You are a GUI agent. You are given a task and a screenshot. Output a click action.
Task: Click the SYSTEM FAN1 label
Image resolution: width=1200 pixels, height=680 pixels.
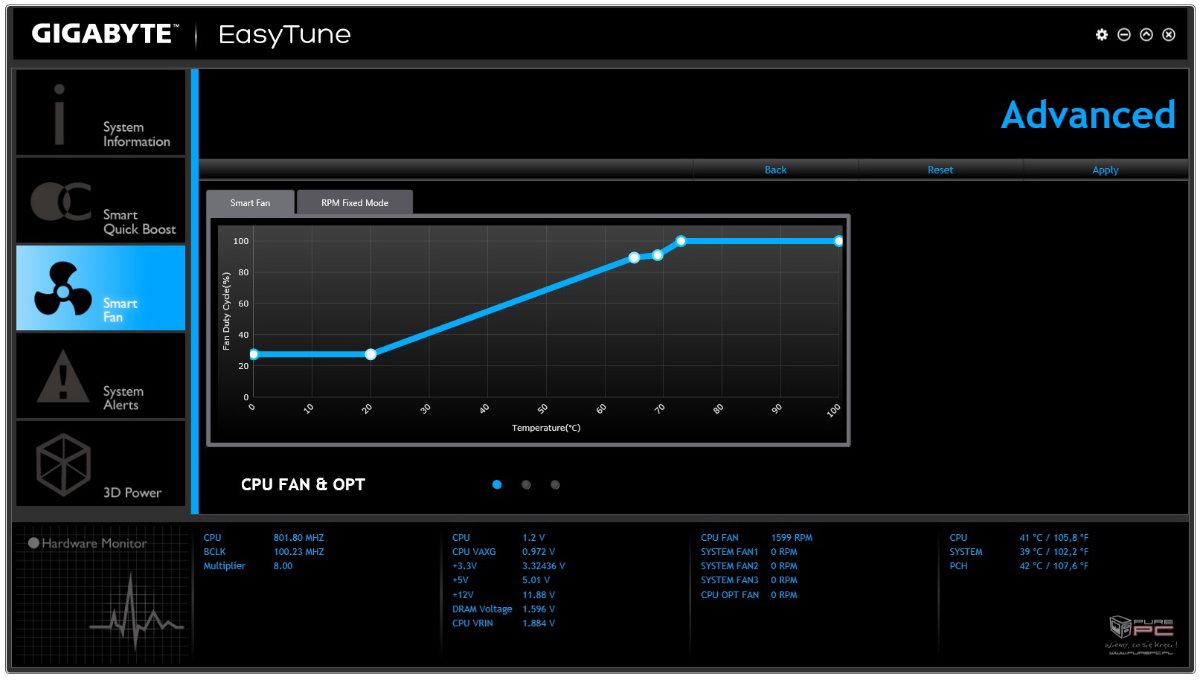pos(729,551)
